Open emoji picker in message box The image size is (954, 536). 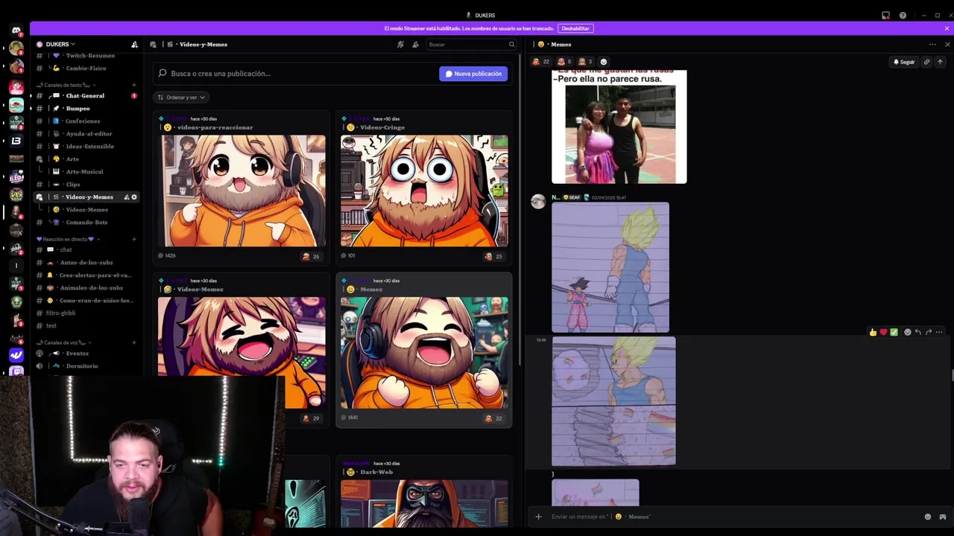928,517
